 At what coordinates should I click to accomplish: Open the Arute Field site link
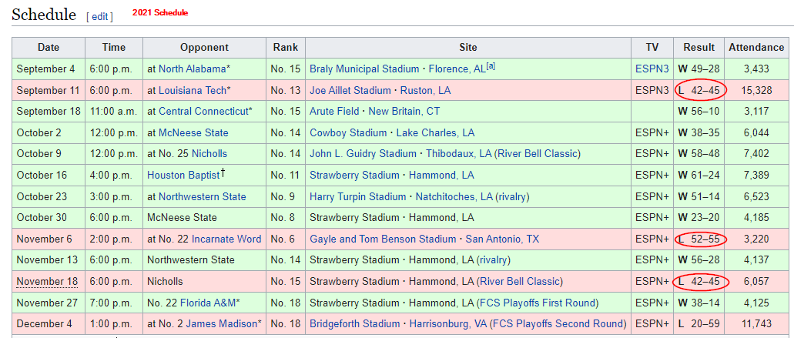coord(334,112)
